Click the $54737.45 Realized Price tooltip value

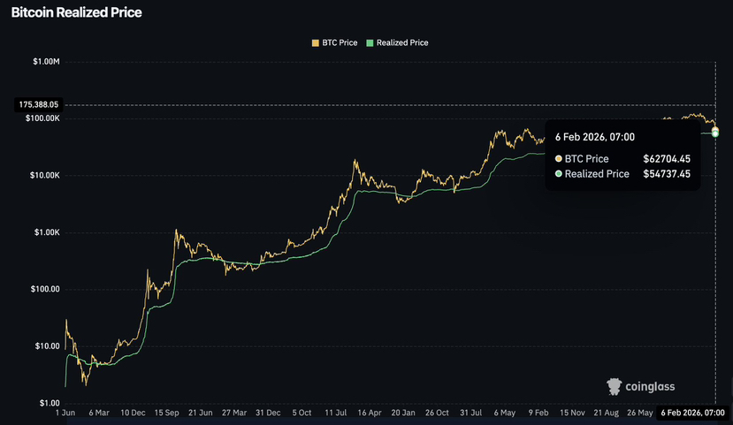[667, 174]
